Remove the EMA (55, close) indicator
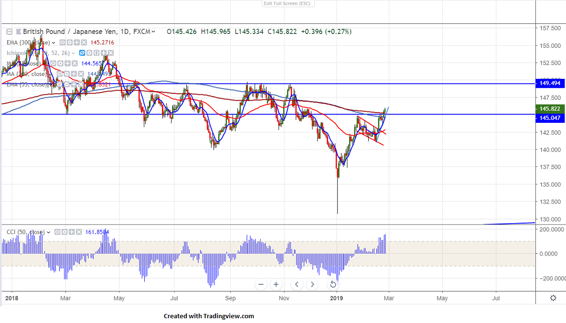This screenshot has height=323, width=566. (81, 84)
